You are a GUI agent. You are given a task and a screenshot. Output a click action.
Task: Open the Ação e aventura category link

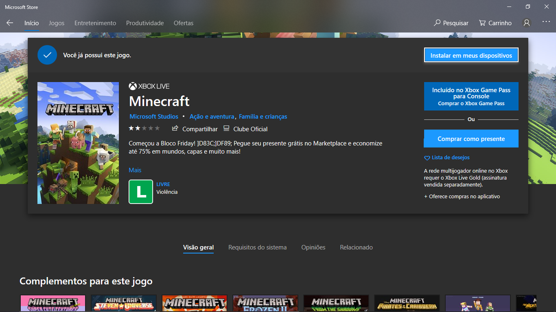point(212,117)
